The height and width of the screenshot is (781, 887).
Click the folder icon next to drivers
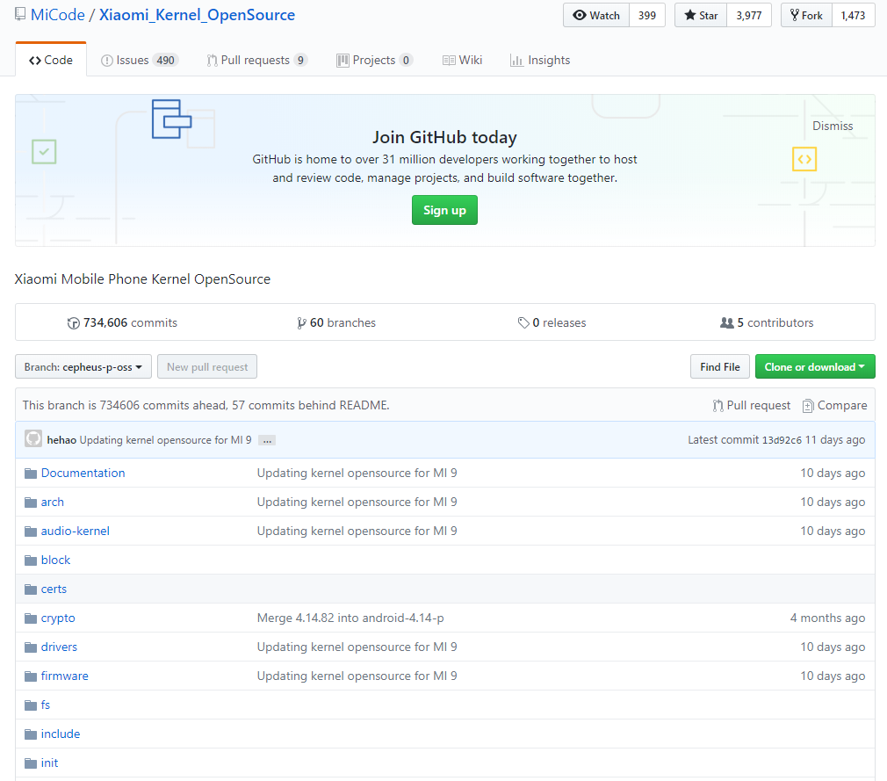[31, 647]
